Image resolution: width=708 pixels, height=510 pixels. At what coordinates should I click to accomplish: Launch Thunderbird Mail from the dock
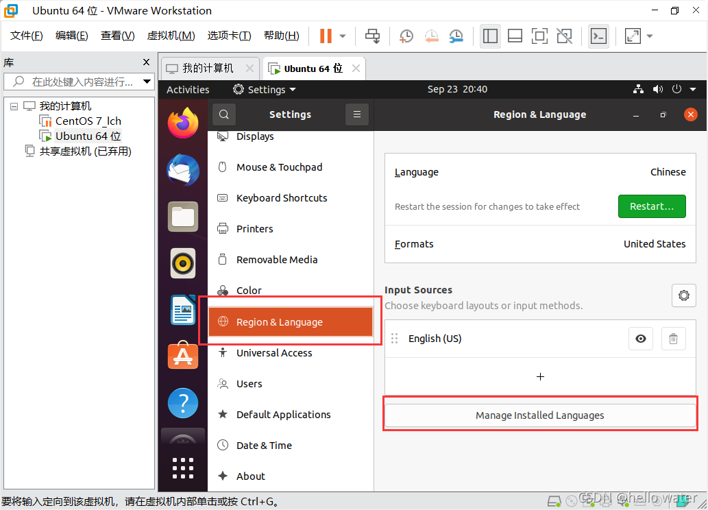183,170
